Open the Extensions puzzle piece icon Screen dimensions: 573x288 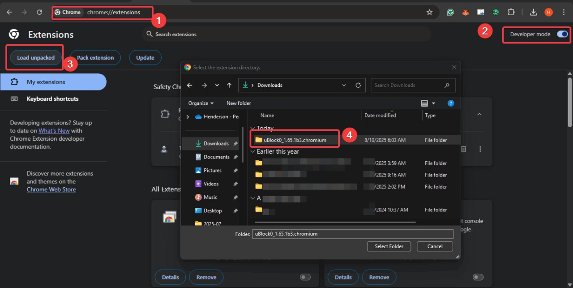point(511,12)
